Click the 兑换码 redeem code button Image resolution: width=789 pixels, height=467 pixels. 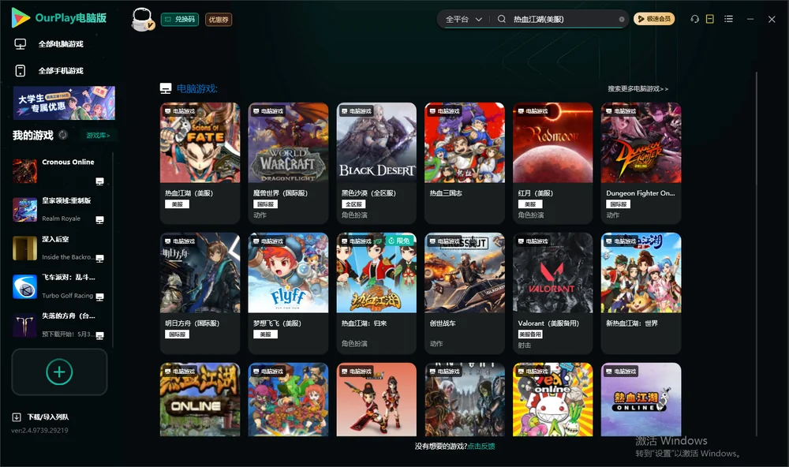point(180,20)
